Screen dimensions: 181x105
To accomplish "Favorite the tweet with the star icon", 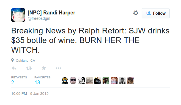I will tap(44, 68).
